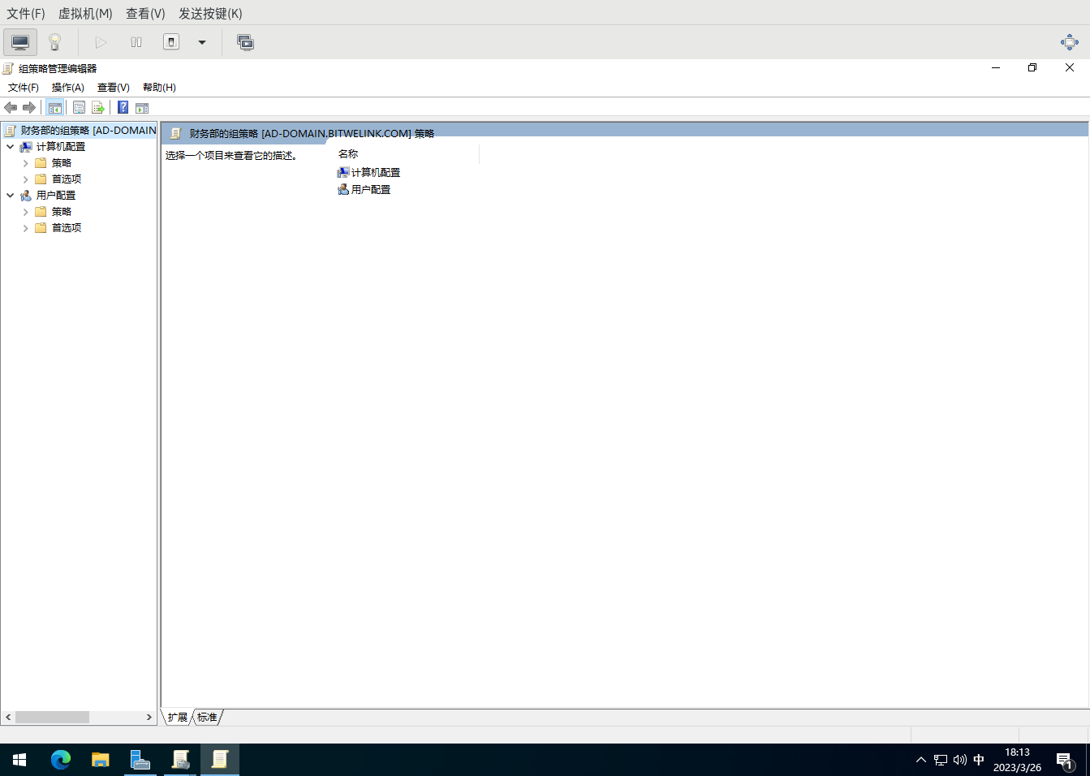The width and height of the screenshot is (1090, 776).
Task: Open the 操作(A) menu in policy editor
Action: click(68, 88)
